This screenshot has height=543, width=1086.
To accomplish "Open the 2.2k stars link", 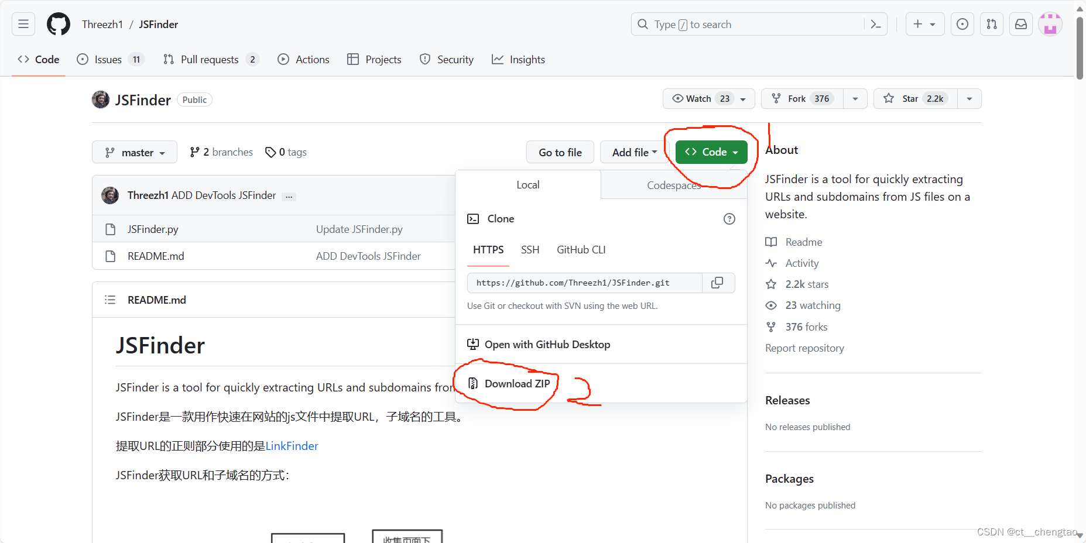I will 797,284.
